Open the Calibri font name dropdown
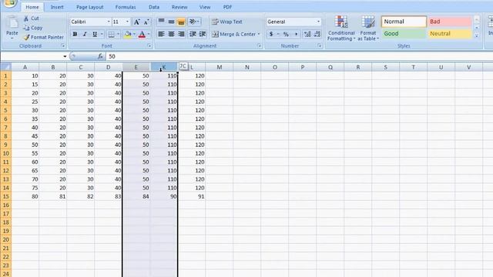The height and width of the screenshot is (277, 493). pos(109,22)
